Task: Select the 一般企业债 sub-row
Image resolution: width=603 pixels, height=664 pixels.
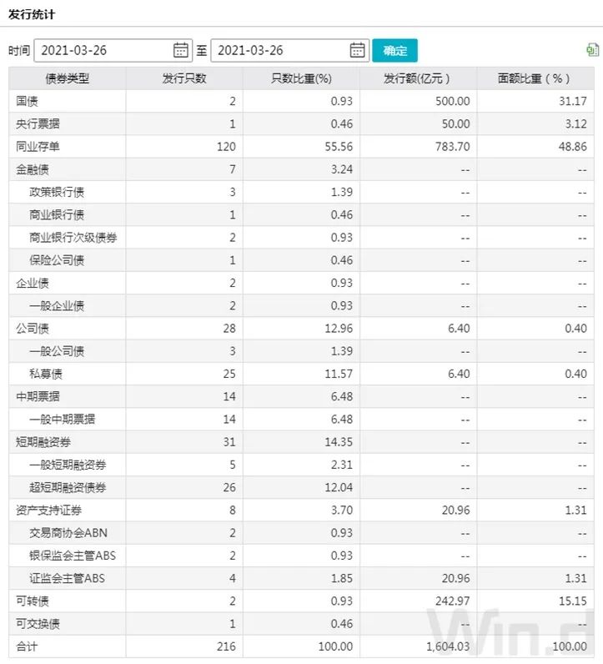Action: [x=57, y=306]
